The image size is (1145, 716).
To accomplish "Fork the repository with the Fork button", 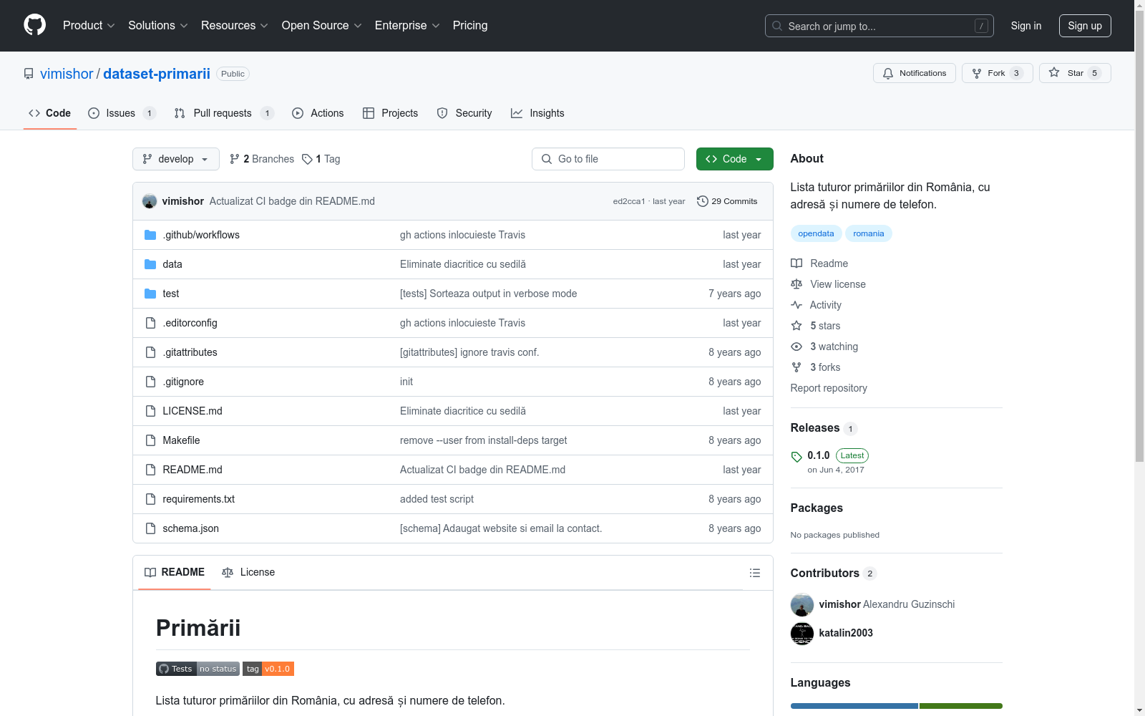I will (998, 73).
